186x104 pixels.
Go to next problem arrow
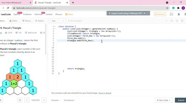click(x=44, y=100)
